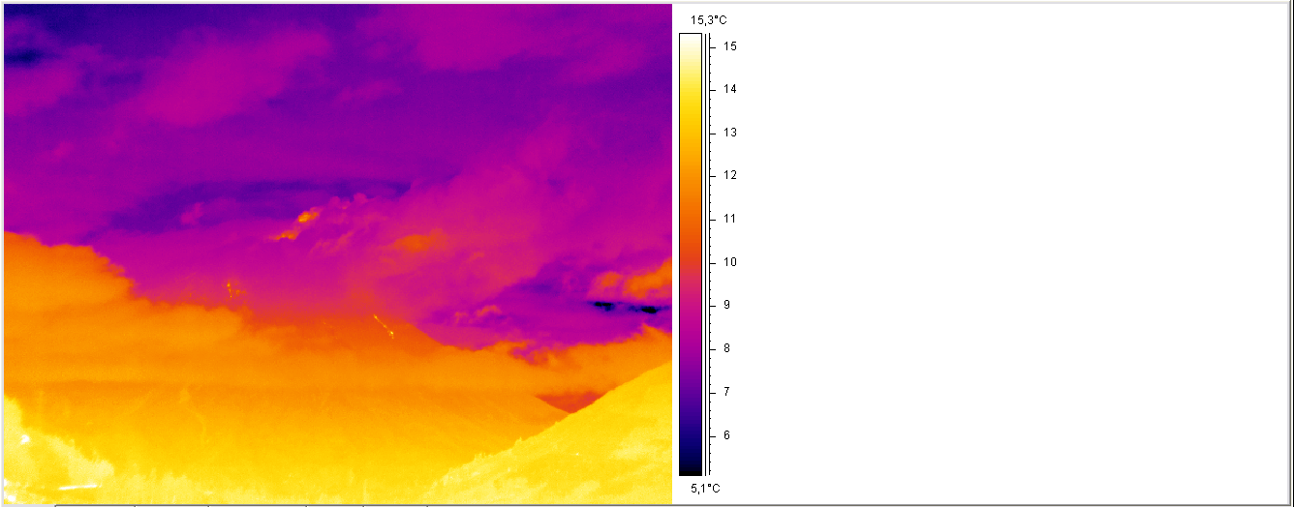Image resolution: width=1294 pixels, height=507 pixels.
Task: Click the 10 tick label on scale
Action: click(x=730, y=262)
